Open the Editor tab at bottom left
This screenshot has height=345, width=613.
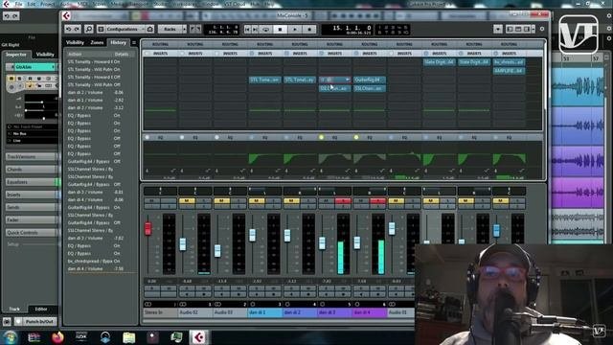coord(41,310)
